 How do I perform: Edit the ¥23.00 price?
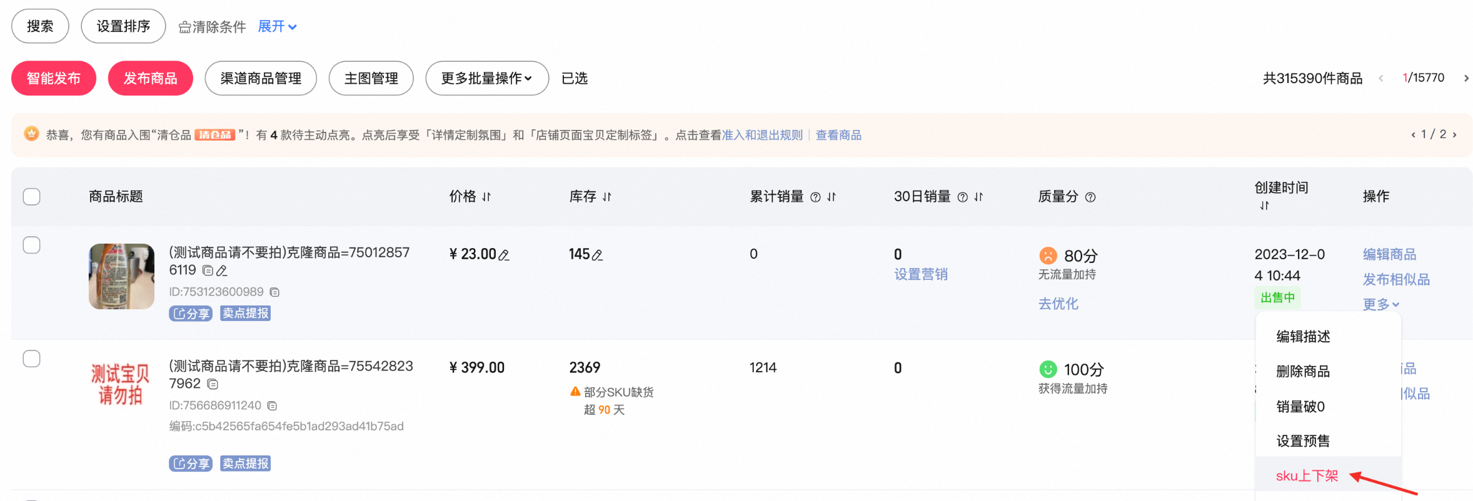pyautogui.click(x=504, y=255)
